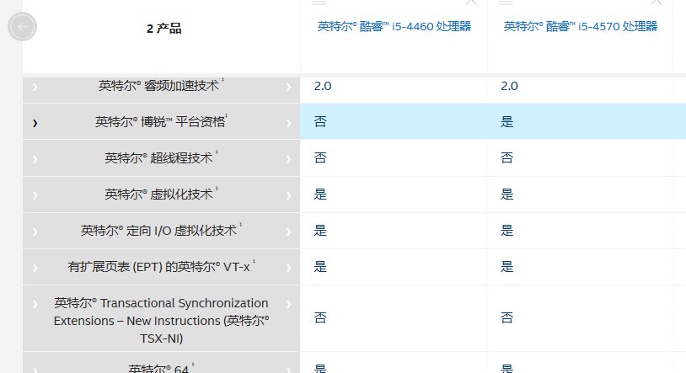Click i5-4570 定向 I/O 虚拟化 value 是
The width and height of the screenshot is (686, 373).
click(x=507, y=231)
